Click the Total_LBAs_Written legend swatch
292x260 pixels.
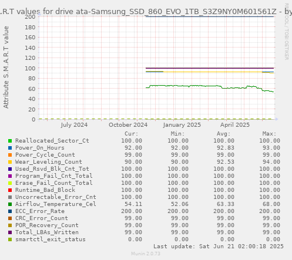10,232
